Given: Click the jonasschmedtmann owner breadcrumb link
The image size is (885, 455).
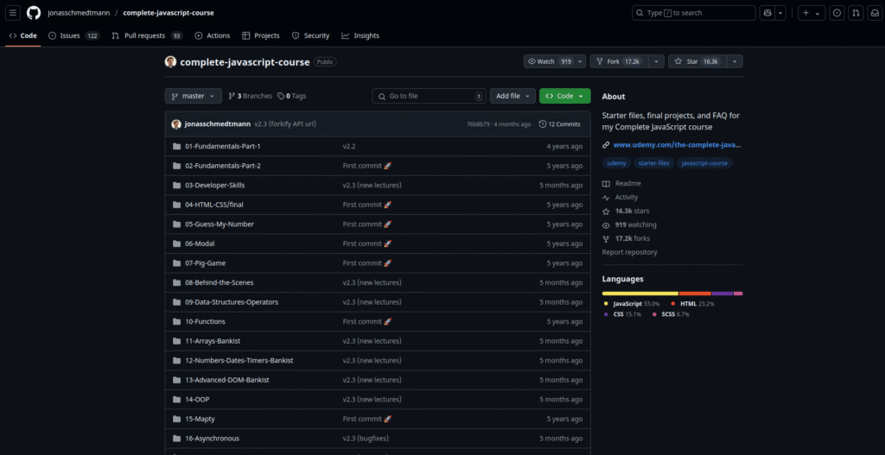Looking at the screenshot, I should (79, 12).
